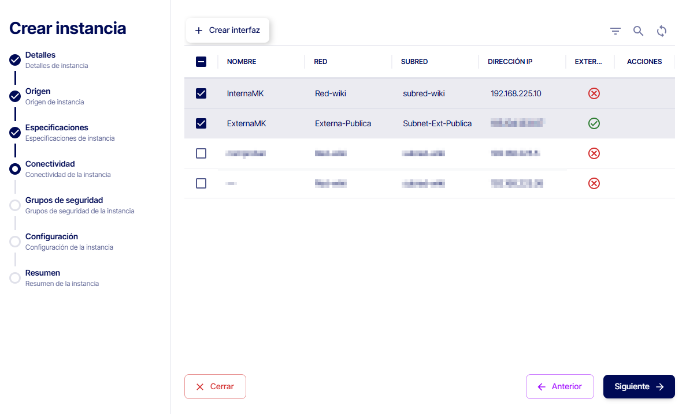This screenshot has height=414, width=686.
Task: Refresh the interfaces list
Action: click(662, 31)
